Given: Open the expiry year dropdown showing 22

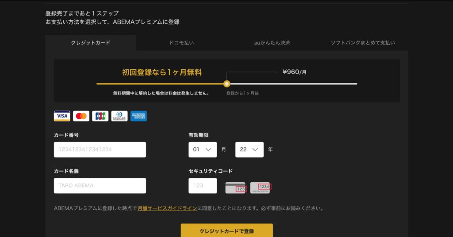Looking at the screenshot, I should tap(250, 149).
